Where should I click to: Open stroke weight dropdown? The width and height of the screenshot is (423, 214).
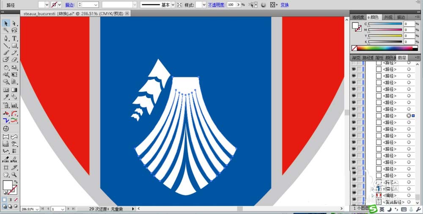coord(96,5)
